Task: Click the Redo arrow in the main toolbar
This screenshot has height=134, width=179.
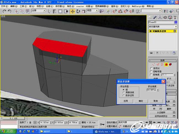Action: [10, 11]
